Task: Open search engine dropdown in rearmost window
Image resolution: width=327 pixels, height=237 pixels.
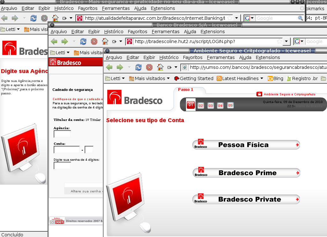Action: [x=252, y=18]
